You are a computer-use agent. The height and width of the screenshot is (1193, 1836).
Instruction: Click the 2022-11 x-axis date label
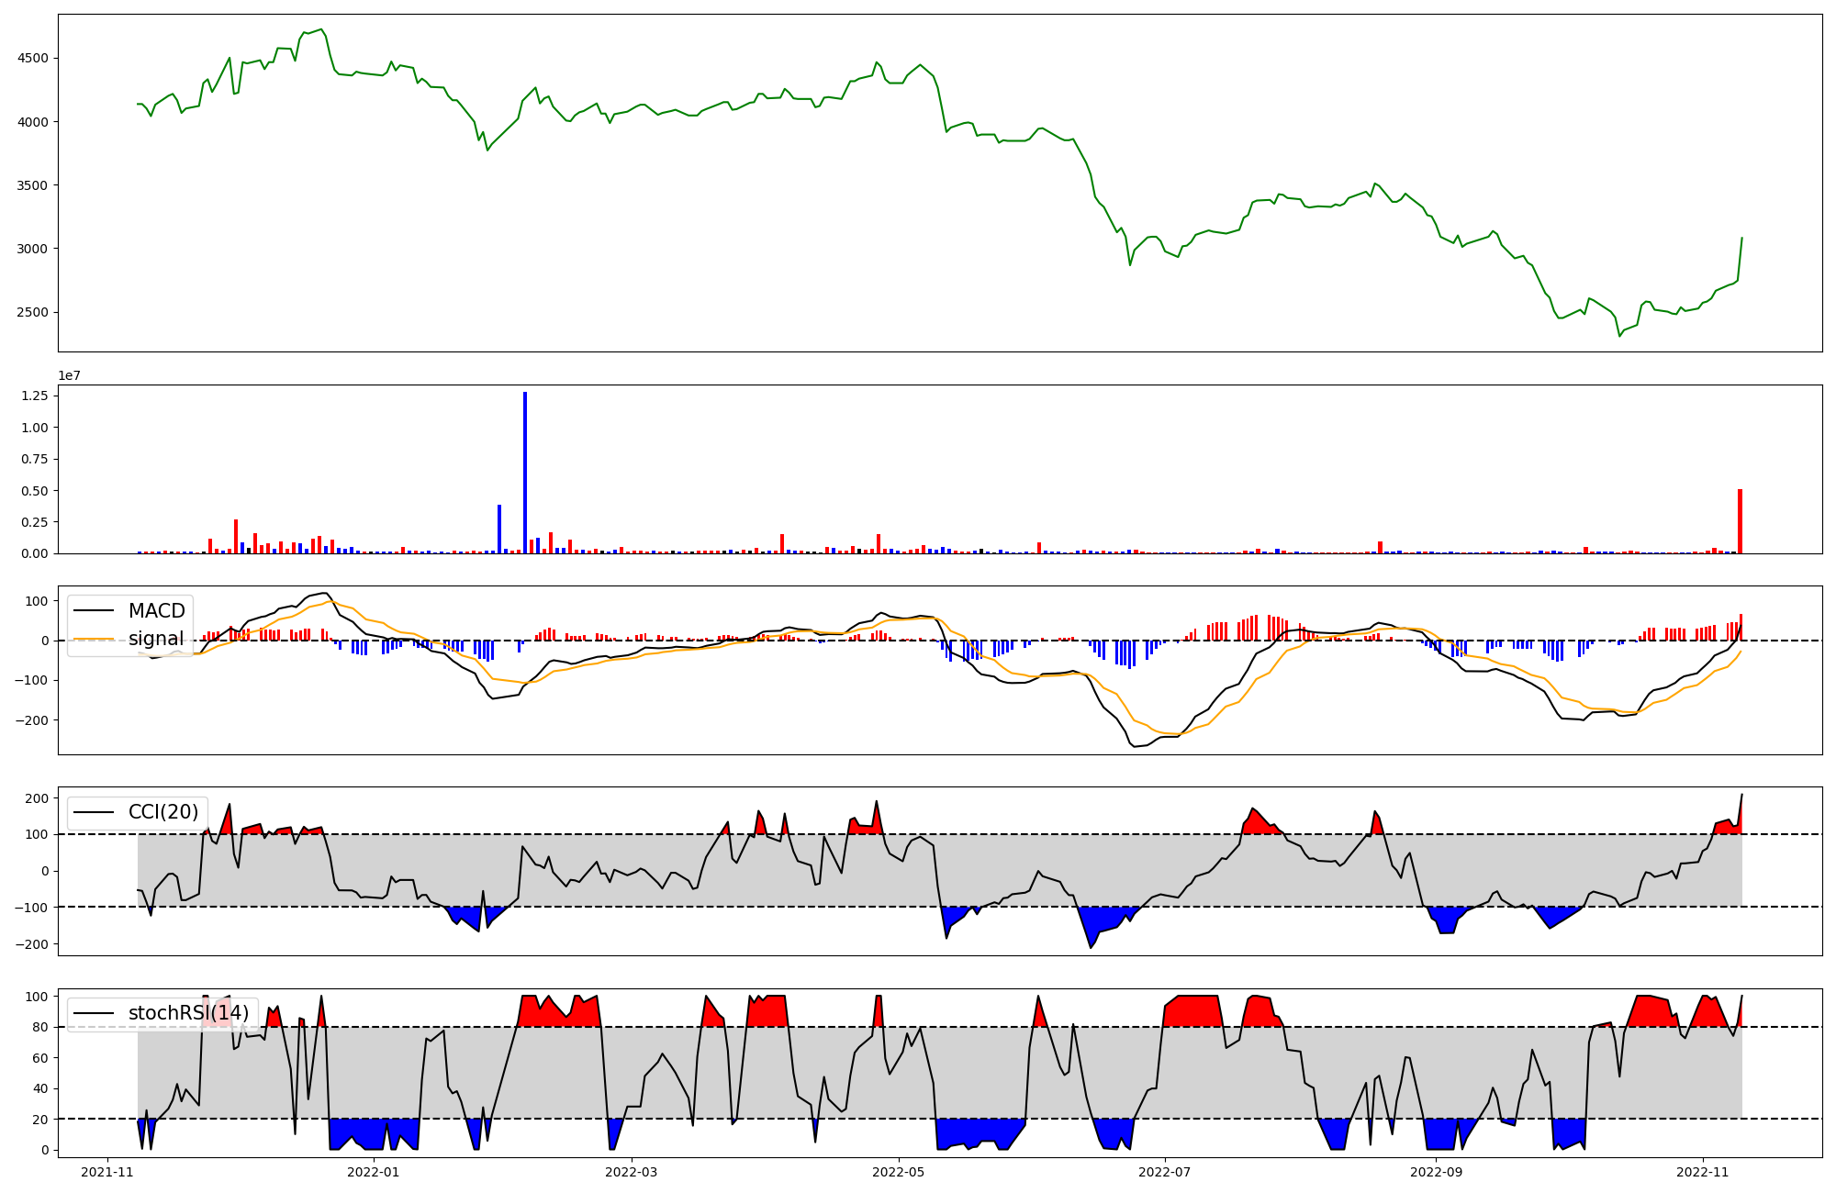[1703, 1172]
